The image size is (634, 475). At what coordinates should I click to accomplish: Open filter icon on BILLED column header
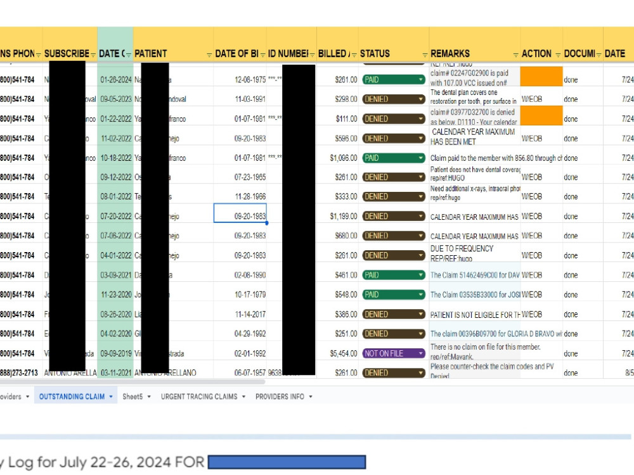[354, 54]
